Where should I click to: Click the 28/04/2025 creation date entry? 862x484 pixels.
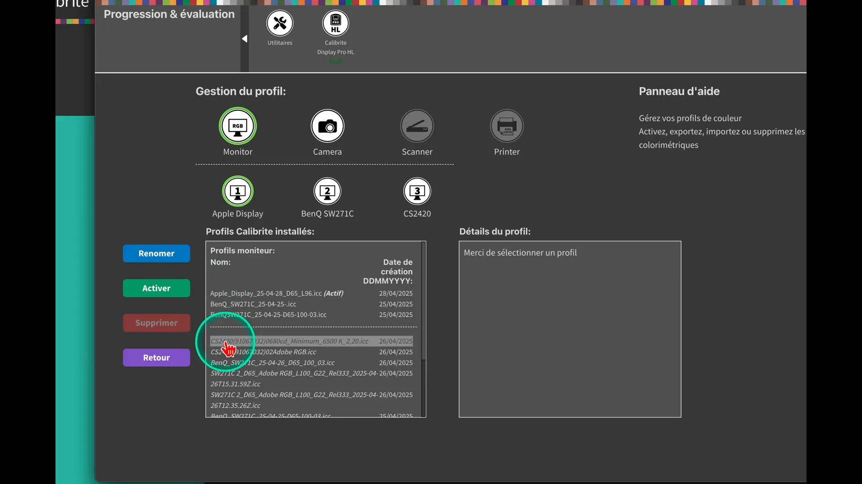[396, 294]
